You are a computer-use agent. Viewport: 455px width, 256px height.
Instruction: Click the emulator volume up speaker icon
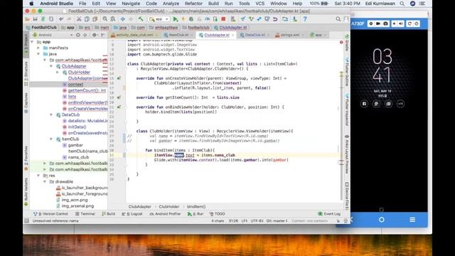[401, 23]
